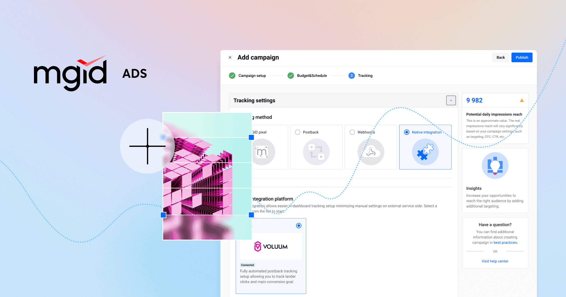
Task: Close the Add campaign dialog
Action: point(230,57)
